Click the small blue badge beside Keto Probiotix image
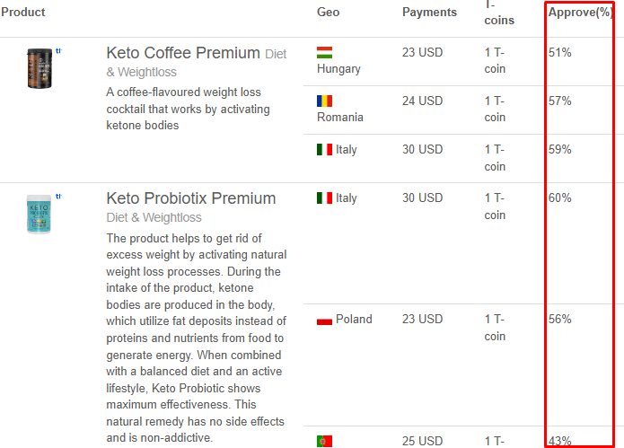 click(58, 196)
